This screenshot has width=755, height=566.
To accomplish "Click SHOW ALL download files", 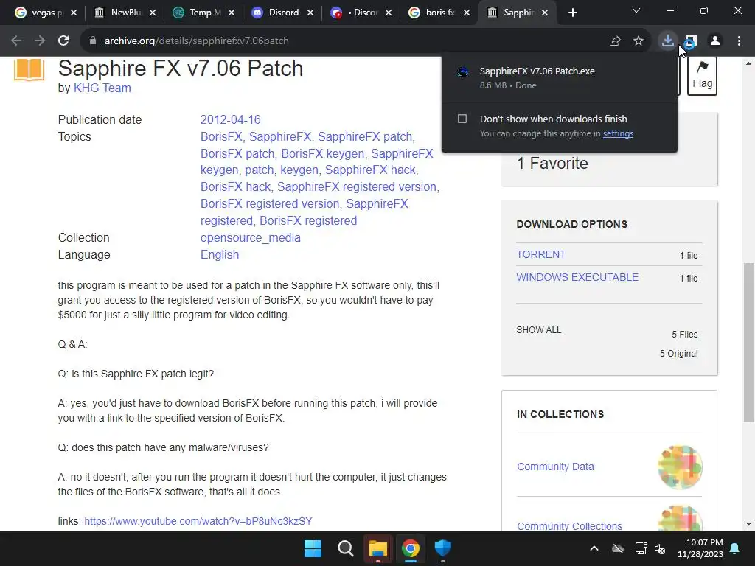I will click(539, 330).
